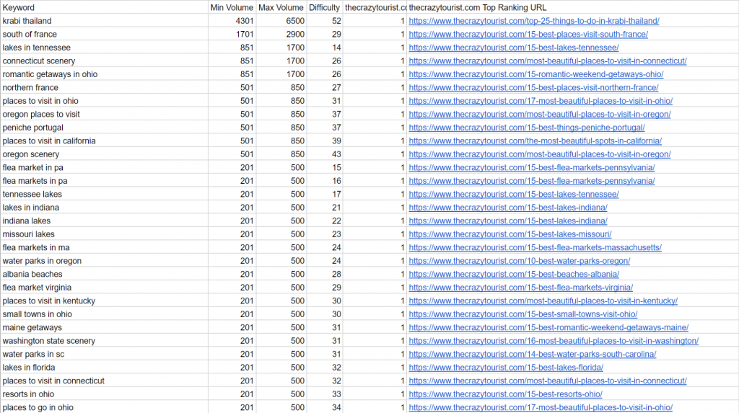Select the Min Volume cell showing 1701
The image size is (739, 413).
(x=232, y=34)
